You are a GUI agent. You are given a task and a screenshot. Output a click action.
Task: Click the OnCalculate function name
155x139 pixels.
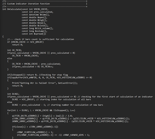tap(14, 9)
